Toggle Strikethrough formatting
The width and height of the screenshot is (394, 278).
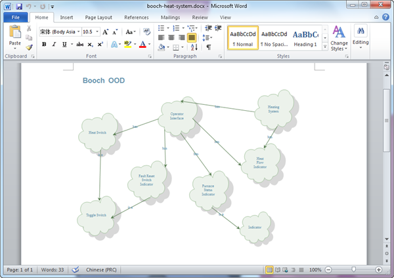pos(80,45)
